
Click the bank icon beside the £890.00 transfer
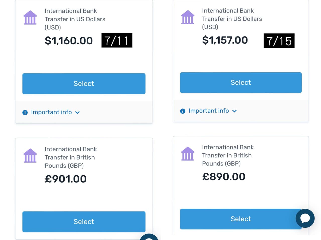pyautogui.click(x=187, y=154)
